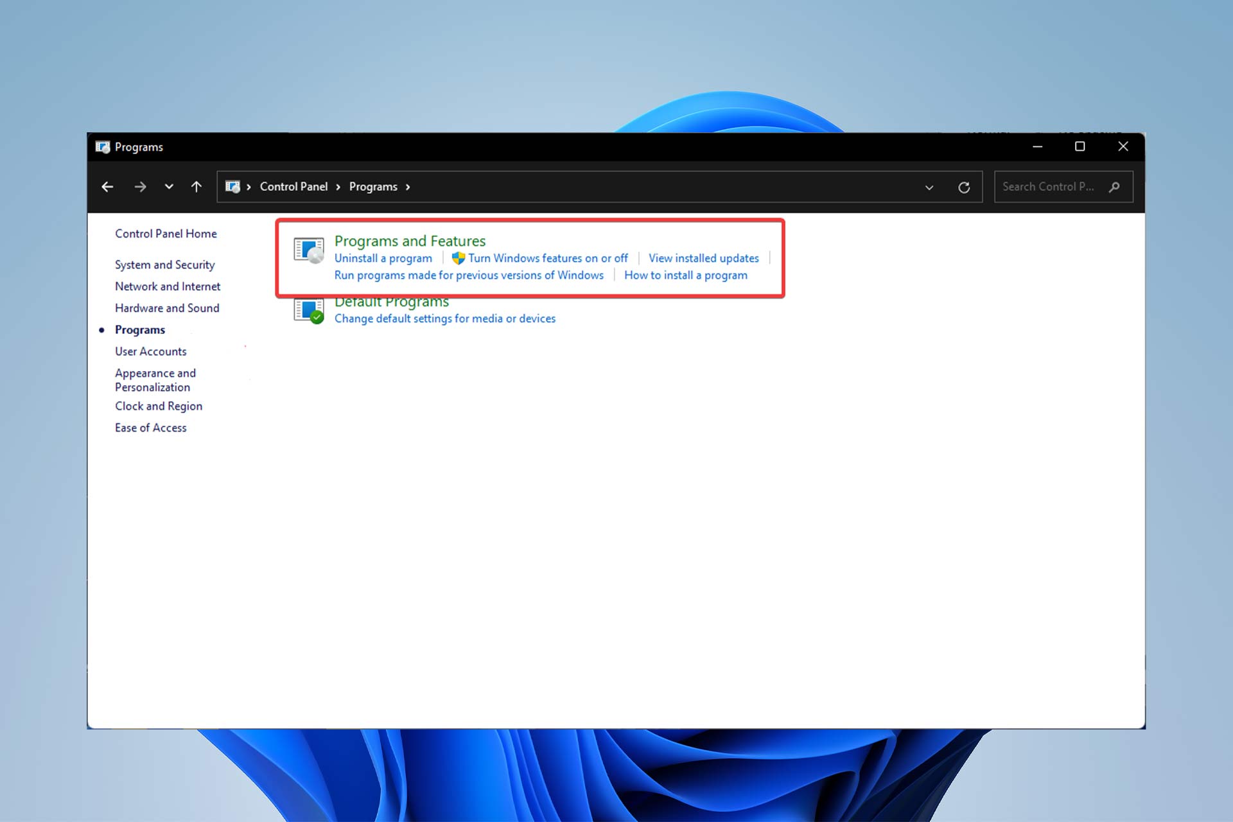Expand the recent locations chevron
Screen dimensions: 1233x822
[168, 186]
